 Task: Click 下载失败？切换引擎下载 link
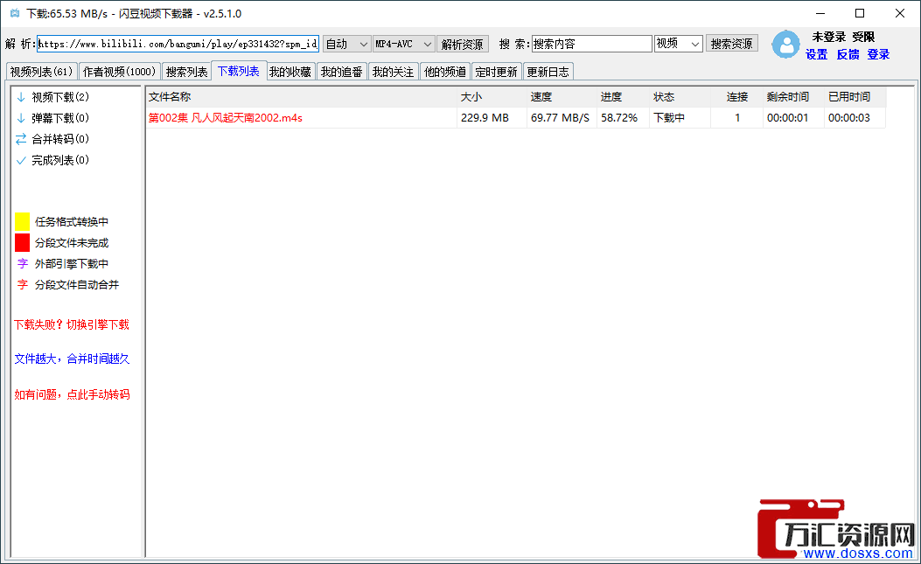[x=72, y=324]
